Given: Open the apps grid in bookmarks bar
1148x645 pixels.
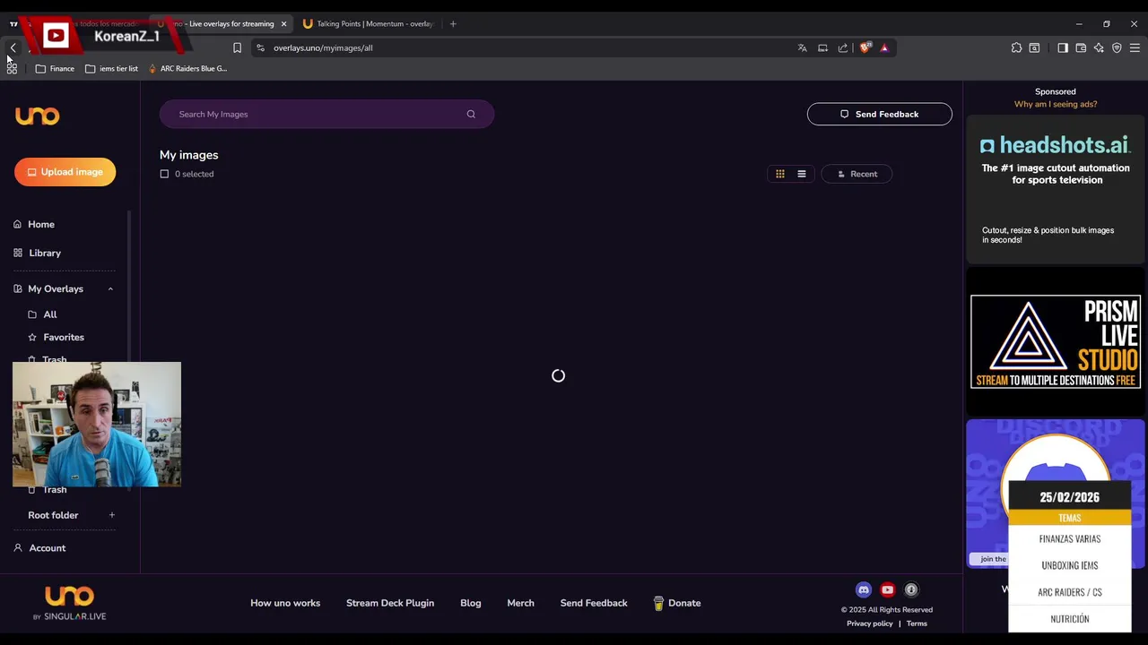Looking at the screenshot, I should 12,68.
